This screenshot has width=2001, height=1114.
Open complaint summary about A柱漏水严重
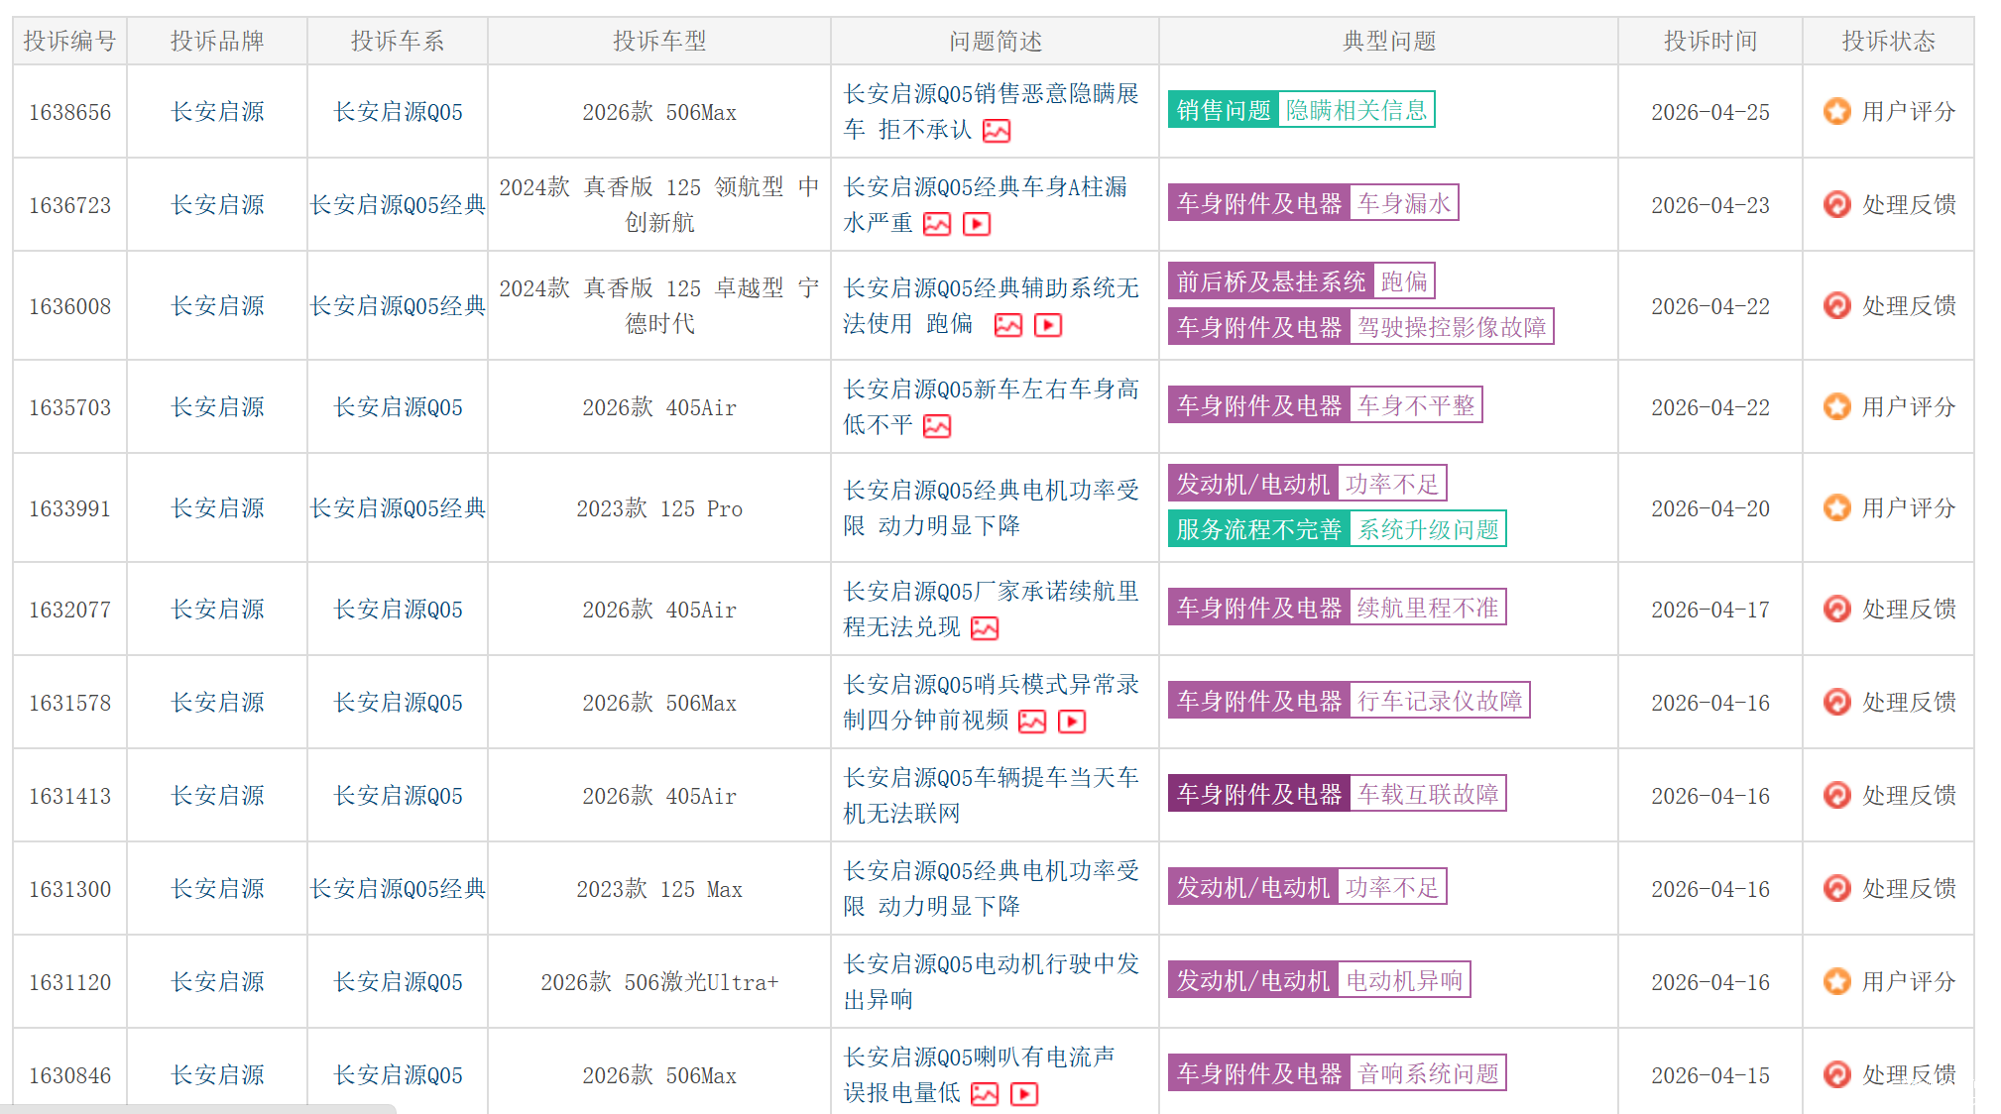[x=985, y=204]
